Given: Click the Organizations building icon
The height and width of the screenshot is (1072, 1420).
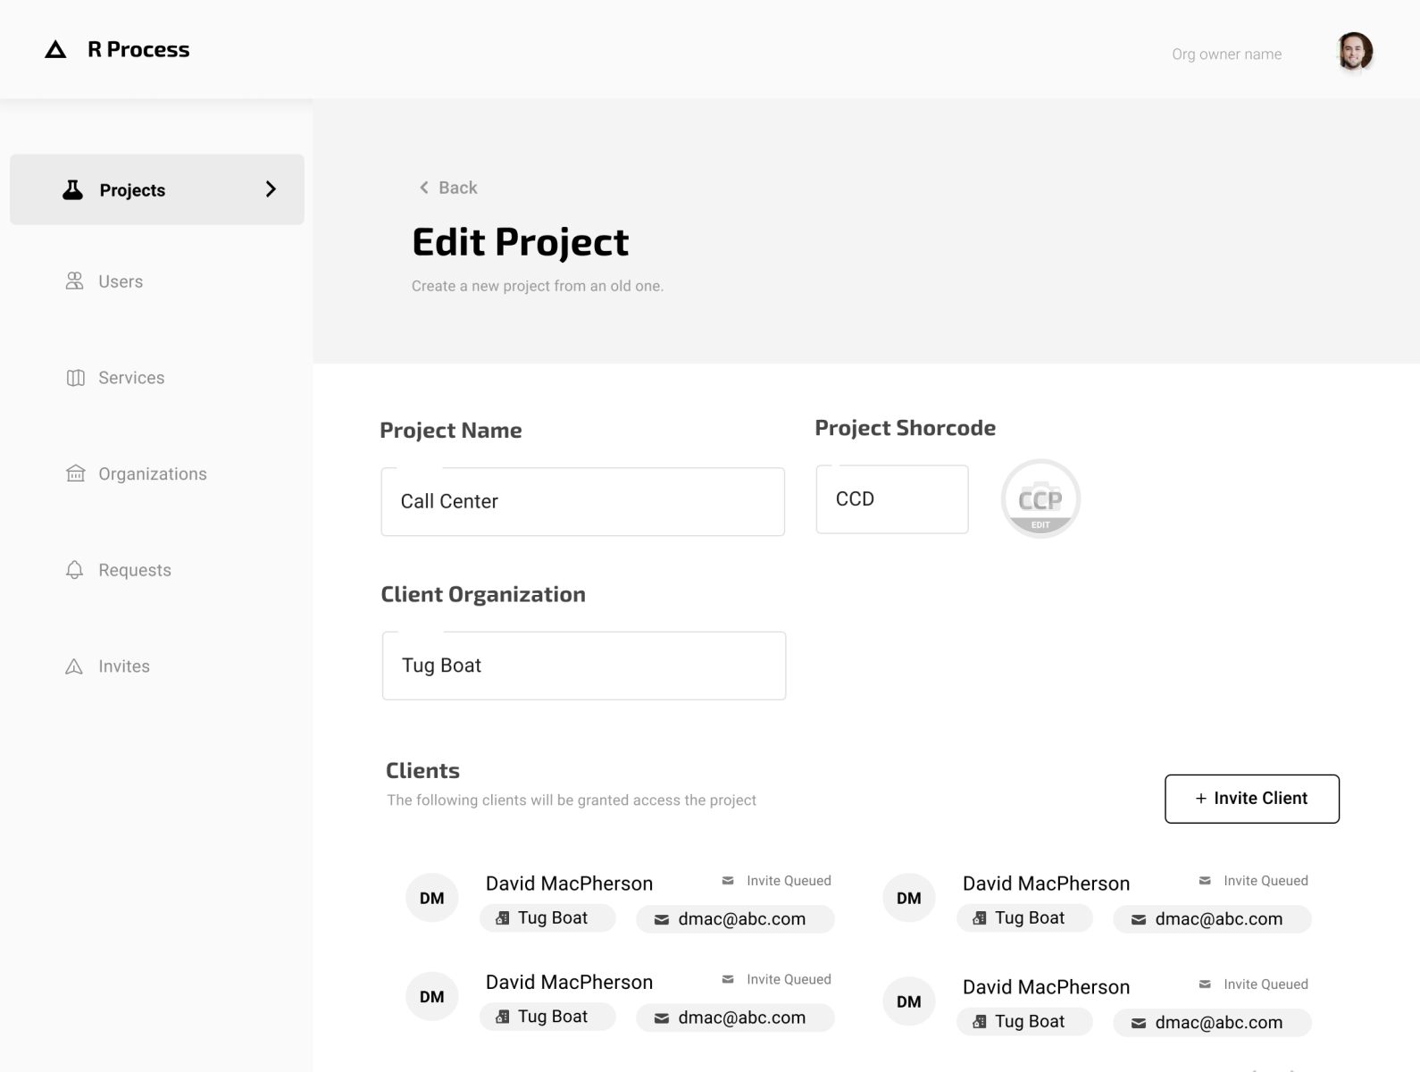Looking at the screenshot, I should [x=76, y=473].
